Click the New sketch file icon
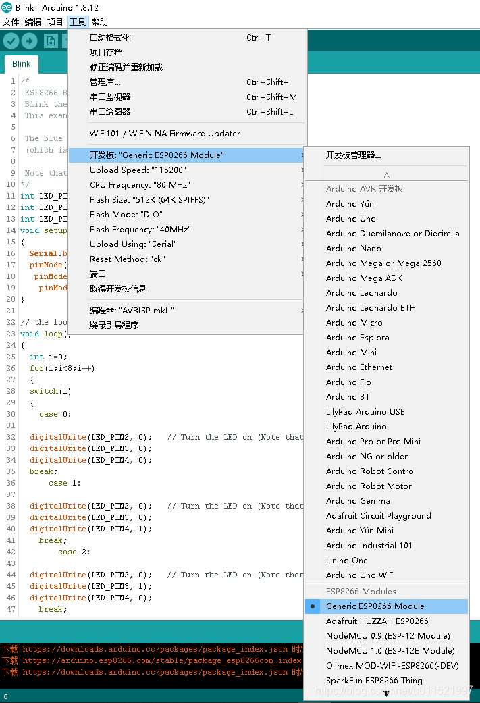Image resolution: width=480 pixels, height=703 pixels. pos(51,41)
